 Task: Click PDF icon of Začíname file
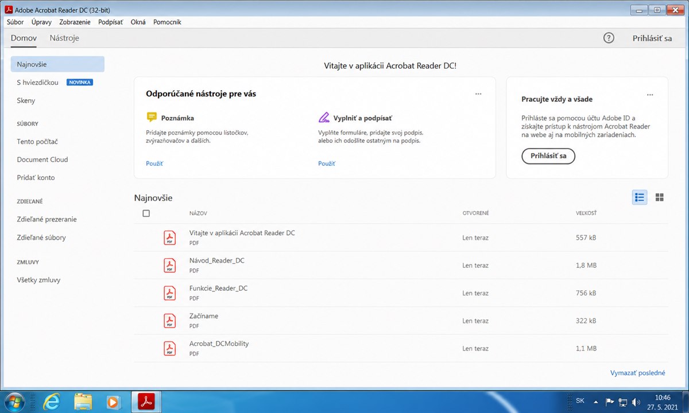point(170,320)
